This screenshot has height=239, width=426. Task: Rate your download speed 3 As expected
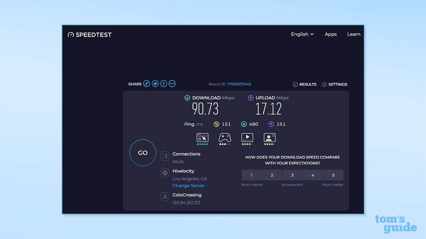292,175
